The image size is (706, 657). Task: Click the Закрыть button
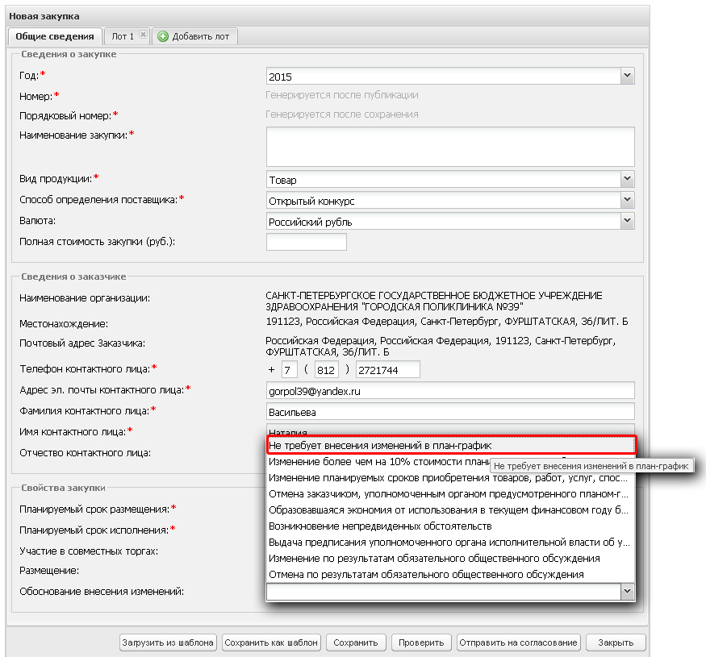616,642
